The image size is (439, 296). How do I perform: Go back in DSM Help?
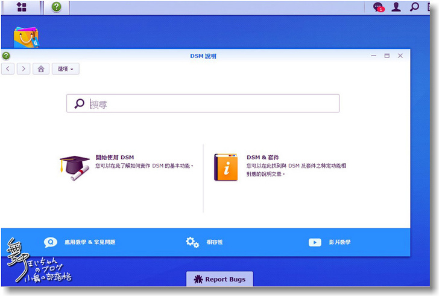[8, 69]
